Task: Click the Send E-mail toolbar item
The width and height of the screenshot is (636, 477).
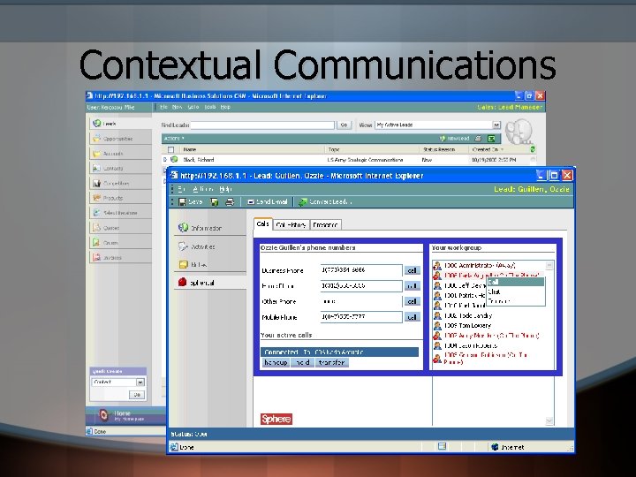Action: pos(268,201)
